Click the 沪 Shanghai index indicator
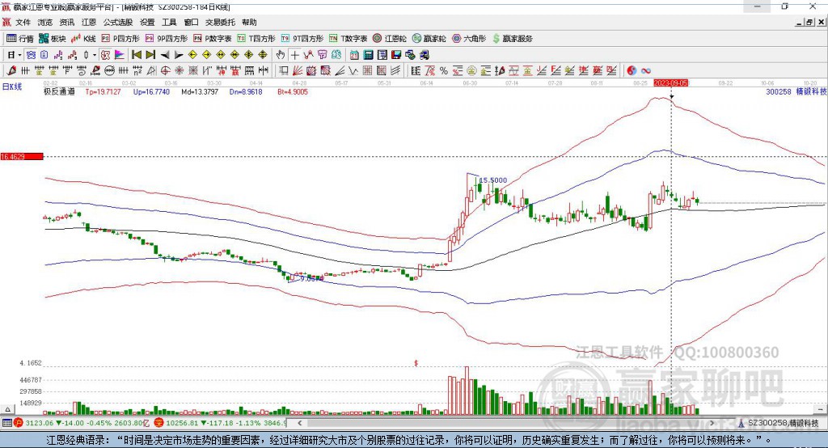The width and height of the screenshot is (828, 448). click(18, 423)
